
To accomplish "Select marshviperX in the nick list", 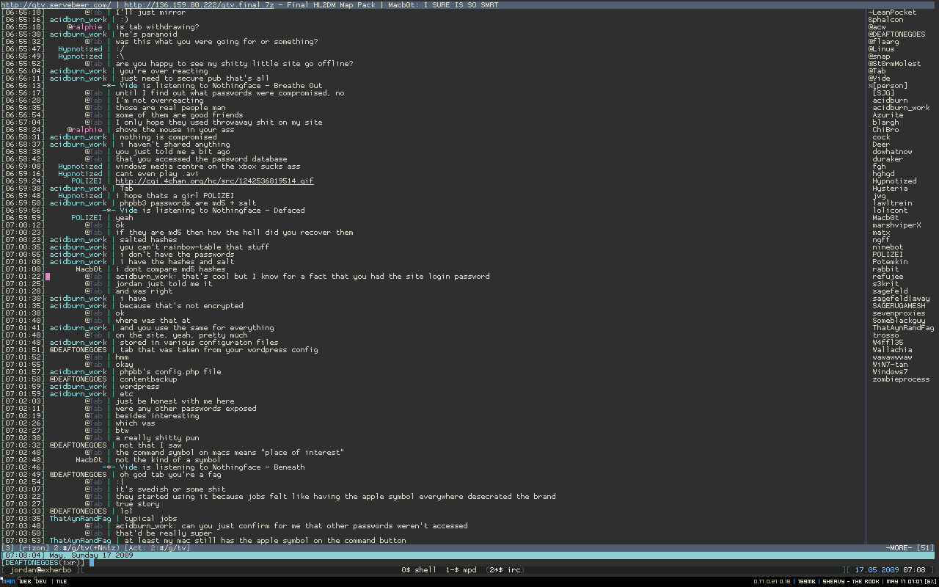I will 896,225.
